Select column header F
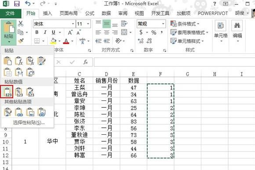This screenshot has width=255, height=170. click(160, 74)
